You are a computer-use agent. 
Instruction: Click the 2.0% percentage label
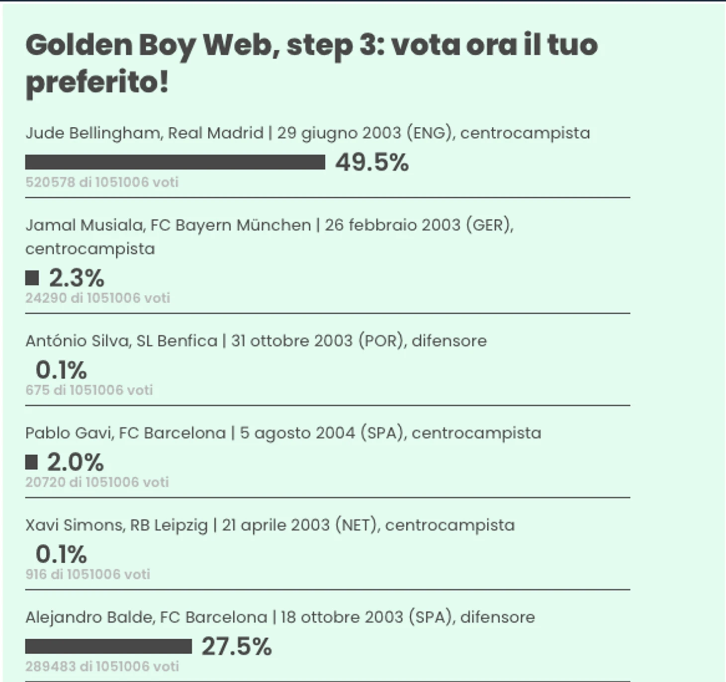click(76, 462)
